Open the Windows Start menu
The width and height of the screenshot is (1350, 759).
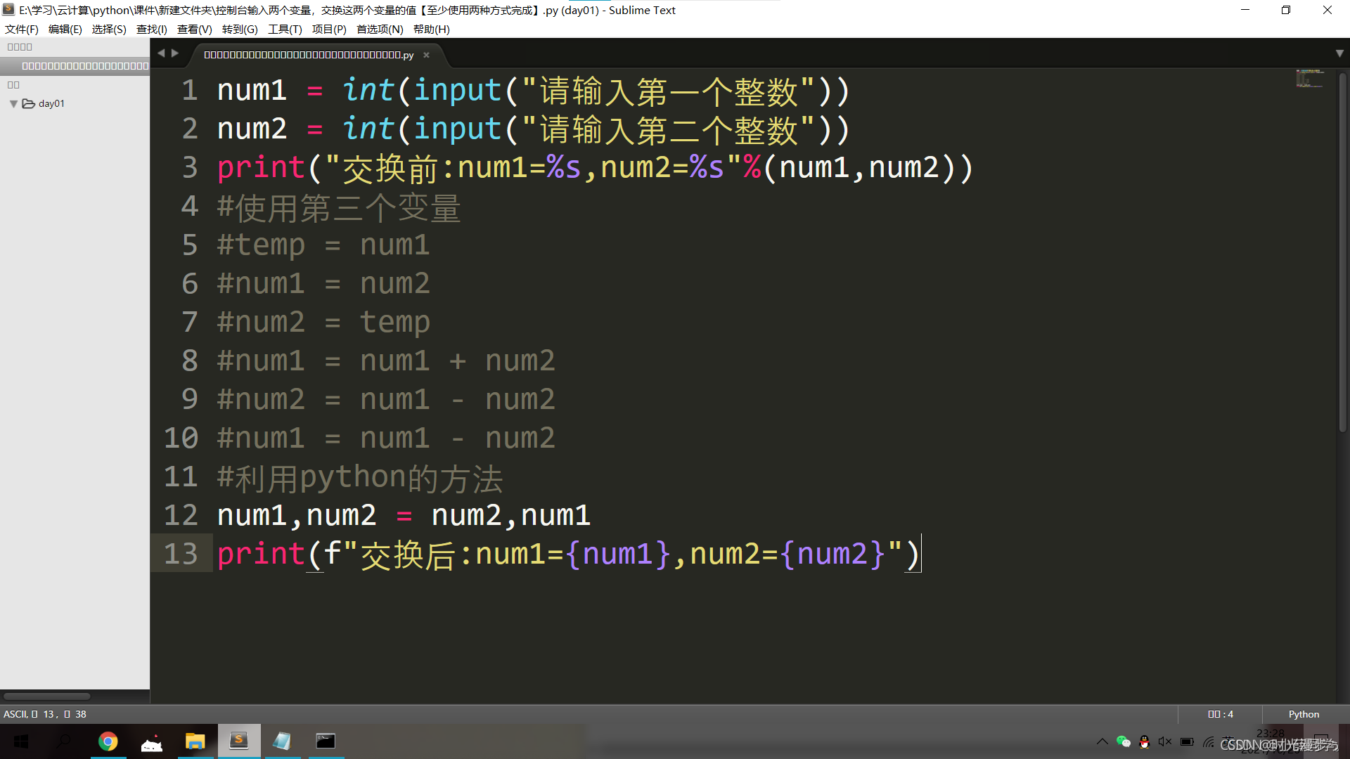[x=21, y=741]
